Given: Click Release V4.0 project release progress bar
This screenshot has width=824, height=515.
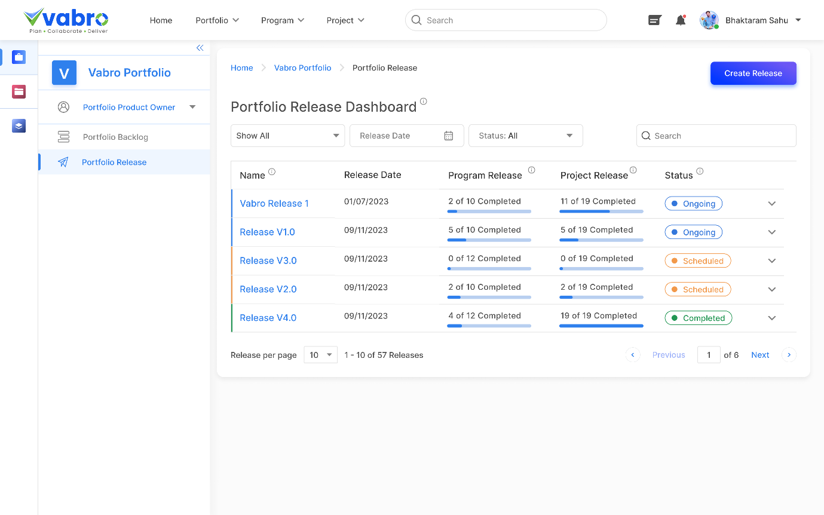Looking at the screenshot, I should [x=601, y=326].
